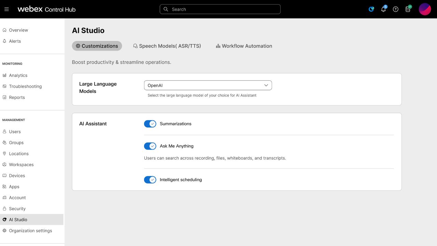Switch to the Workflow Automation tab
The width and height of the screenshot is (437, 246).
244,46
